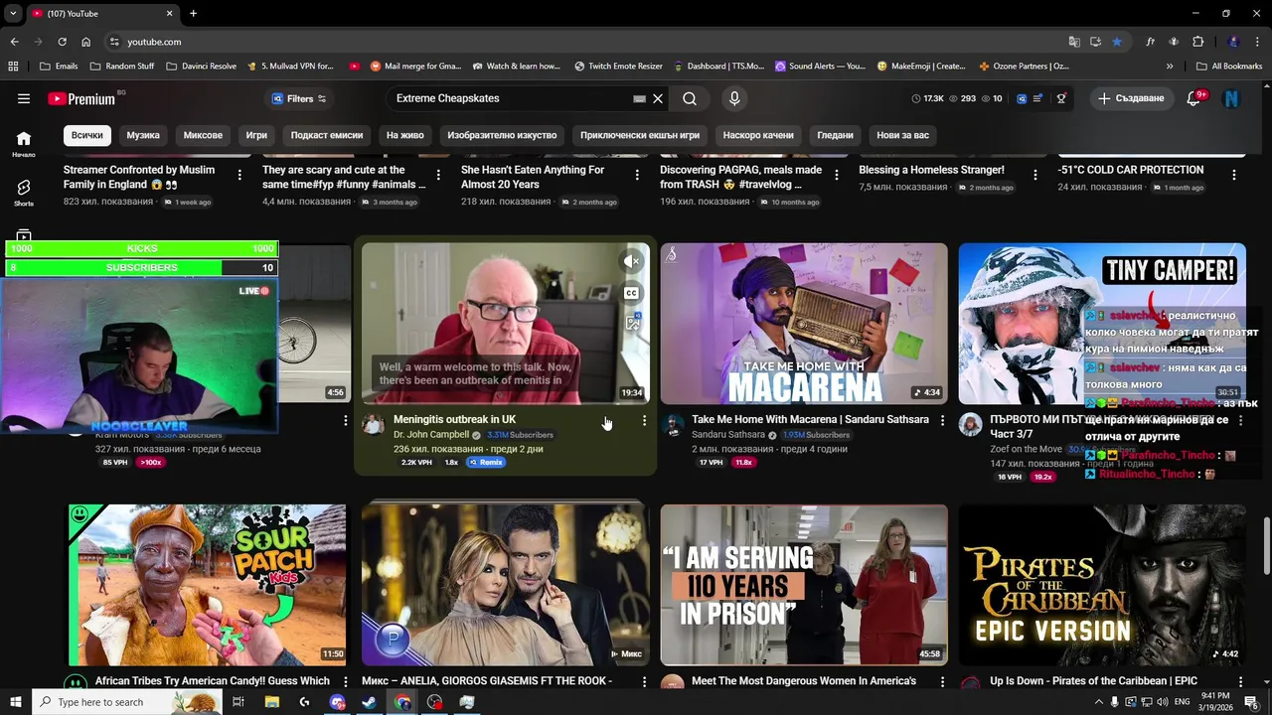Reload the page in Chrome
The width and height of the screenshot is (1272, 715).
[62, 42]
